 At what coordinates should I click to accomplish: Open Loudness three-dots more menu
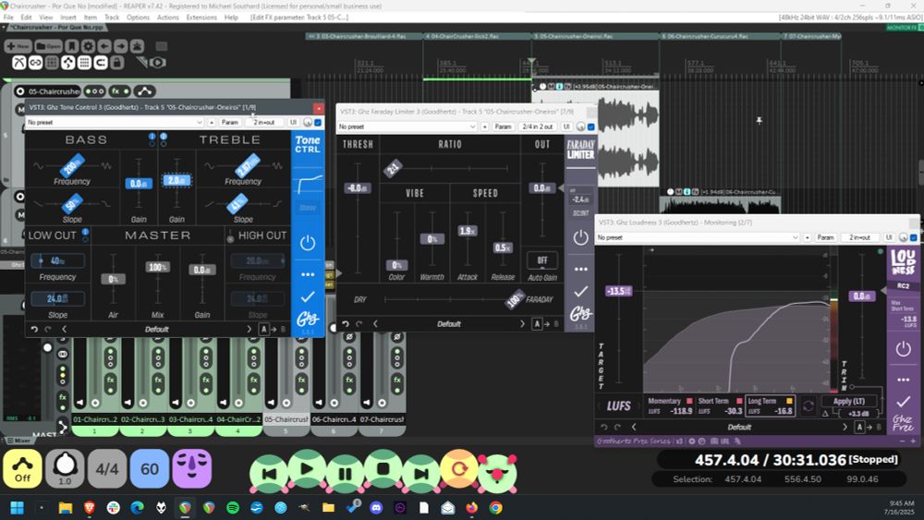pyautogui.click(x=903, y=380)
